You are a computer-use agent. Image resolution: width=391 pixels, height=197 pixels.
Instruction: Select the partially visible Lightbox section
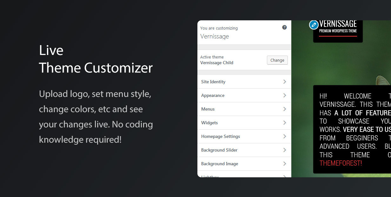tap(244, 174)
